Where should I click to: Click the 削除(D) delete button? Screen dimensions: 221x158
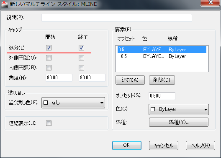tap(162, 80)
